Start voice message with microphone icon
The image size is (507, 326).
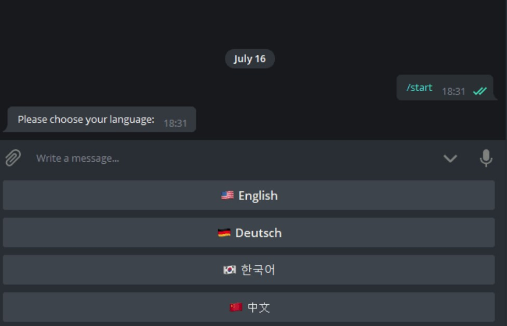[486, 158]
